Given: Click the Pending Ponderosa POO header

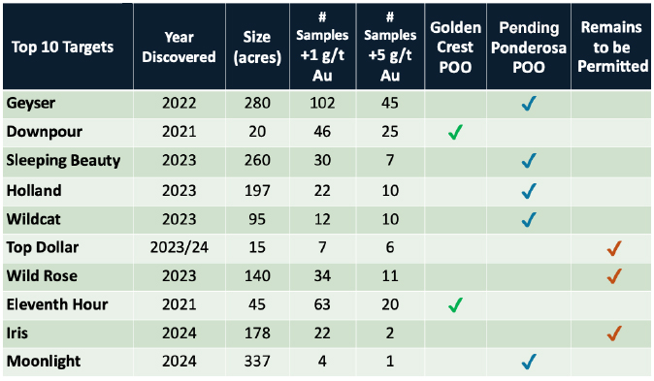Looking at the screenshot, I should (x=529, y=47).
